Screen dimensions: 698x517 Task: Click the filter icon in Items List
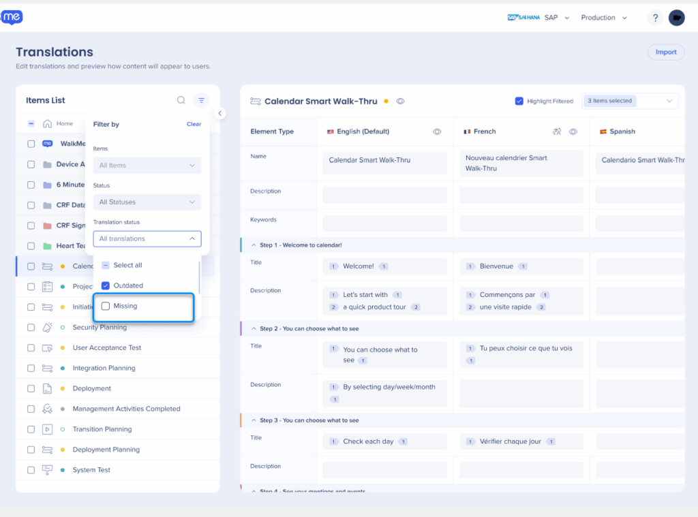[x=201, y=100]
